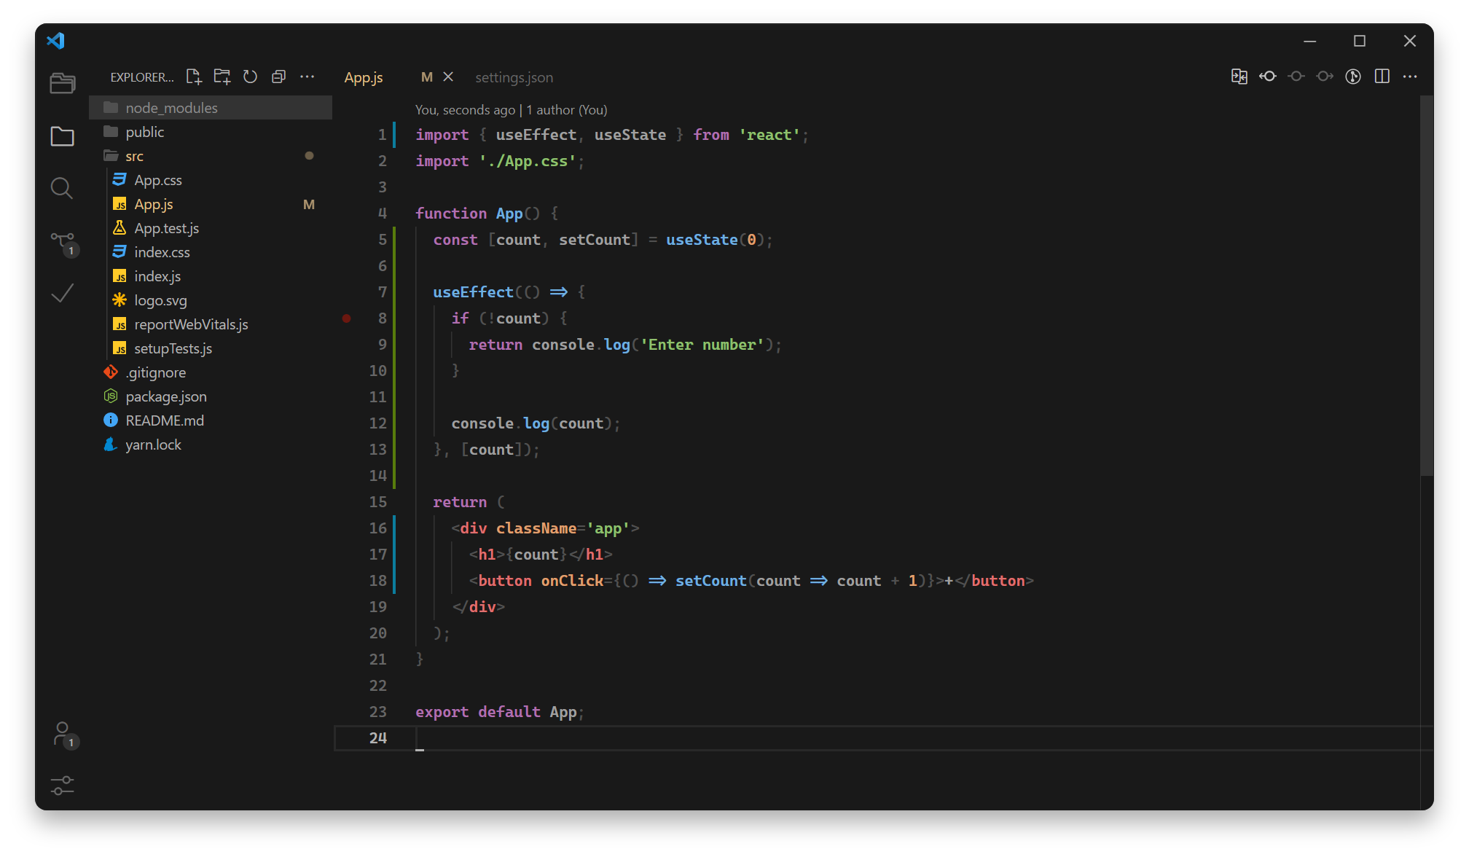The height and width of the screenshot is (857, 1469).
Task: Collapse the src folder
Action: point(134,156)
